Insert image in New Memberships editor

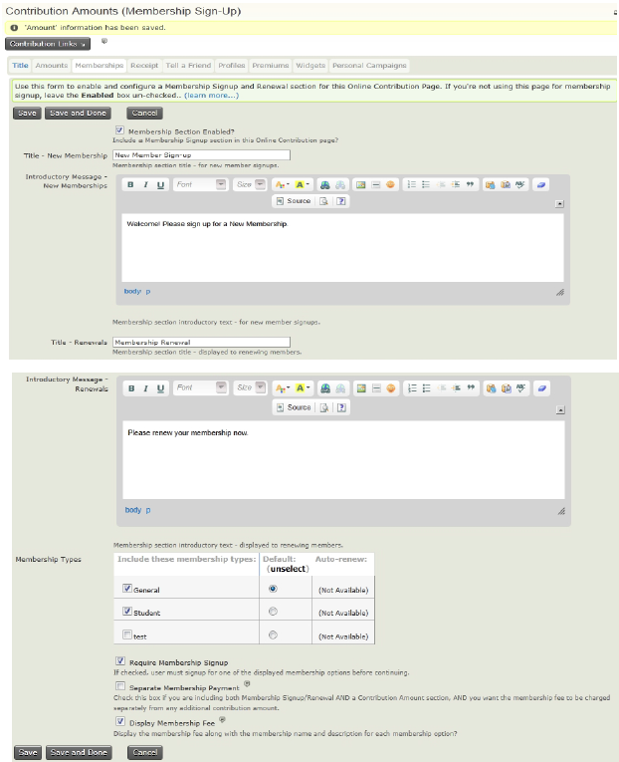(x=360, y=184)
